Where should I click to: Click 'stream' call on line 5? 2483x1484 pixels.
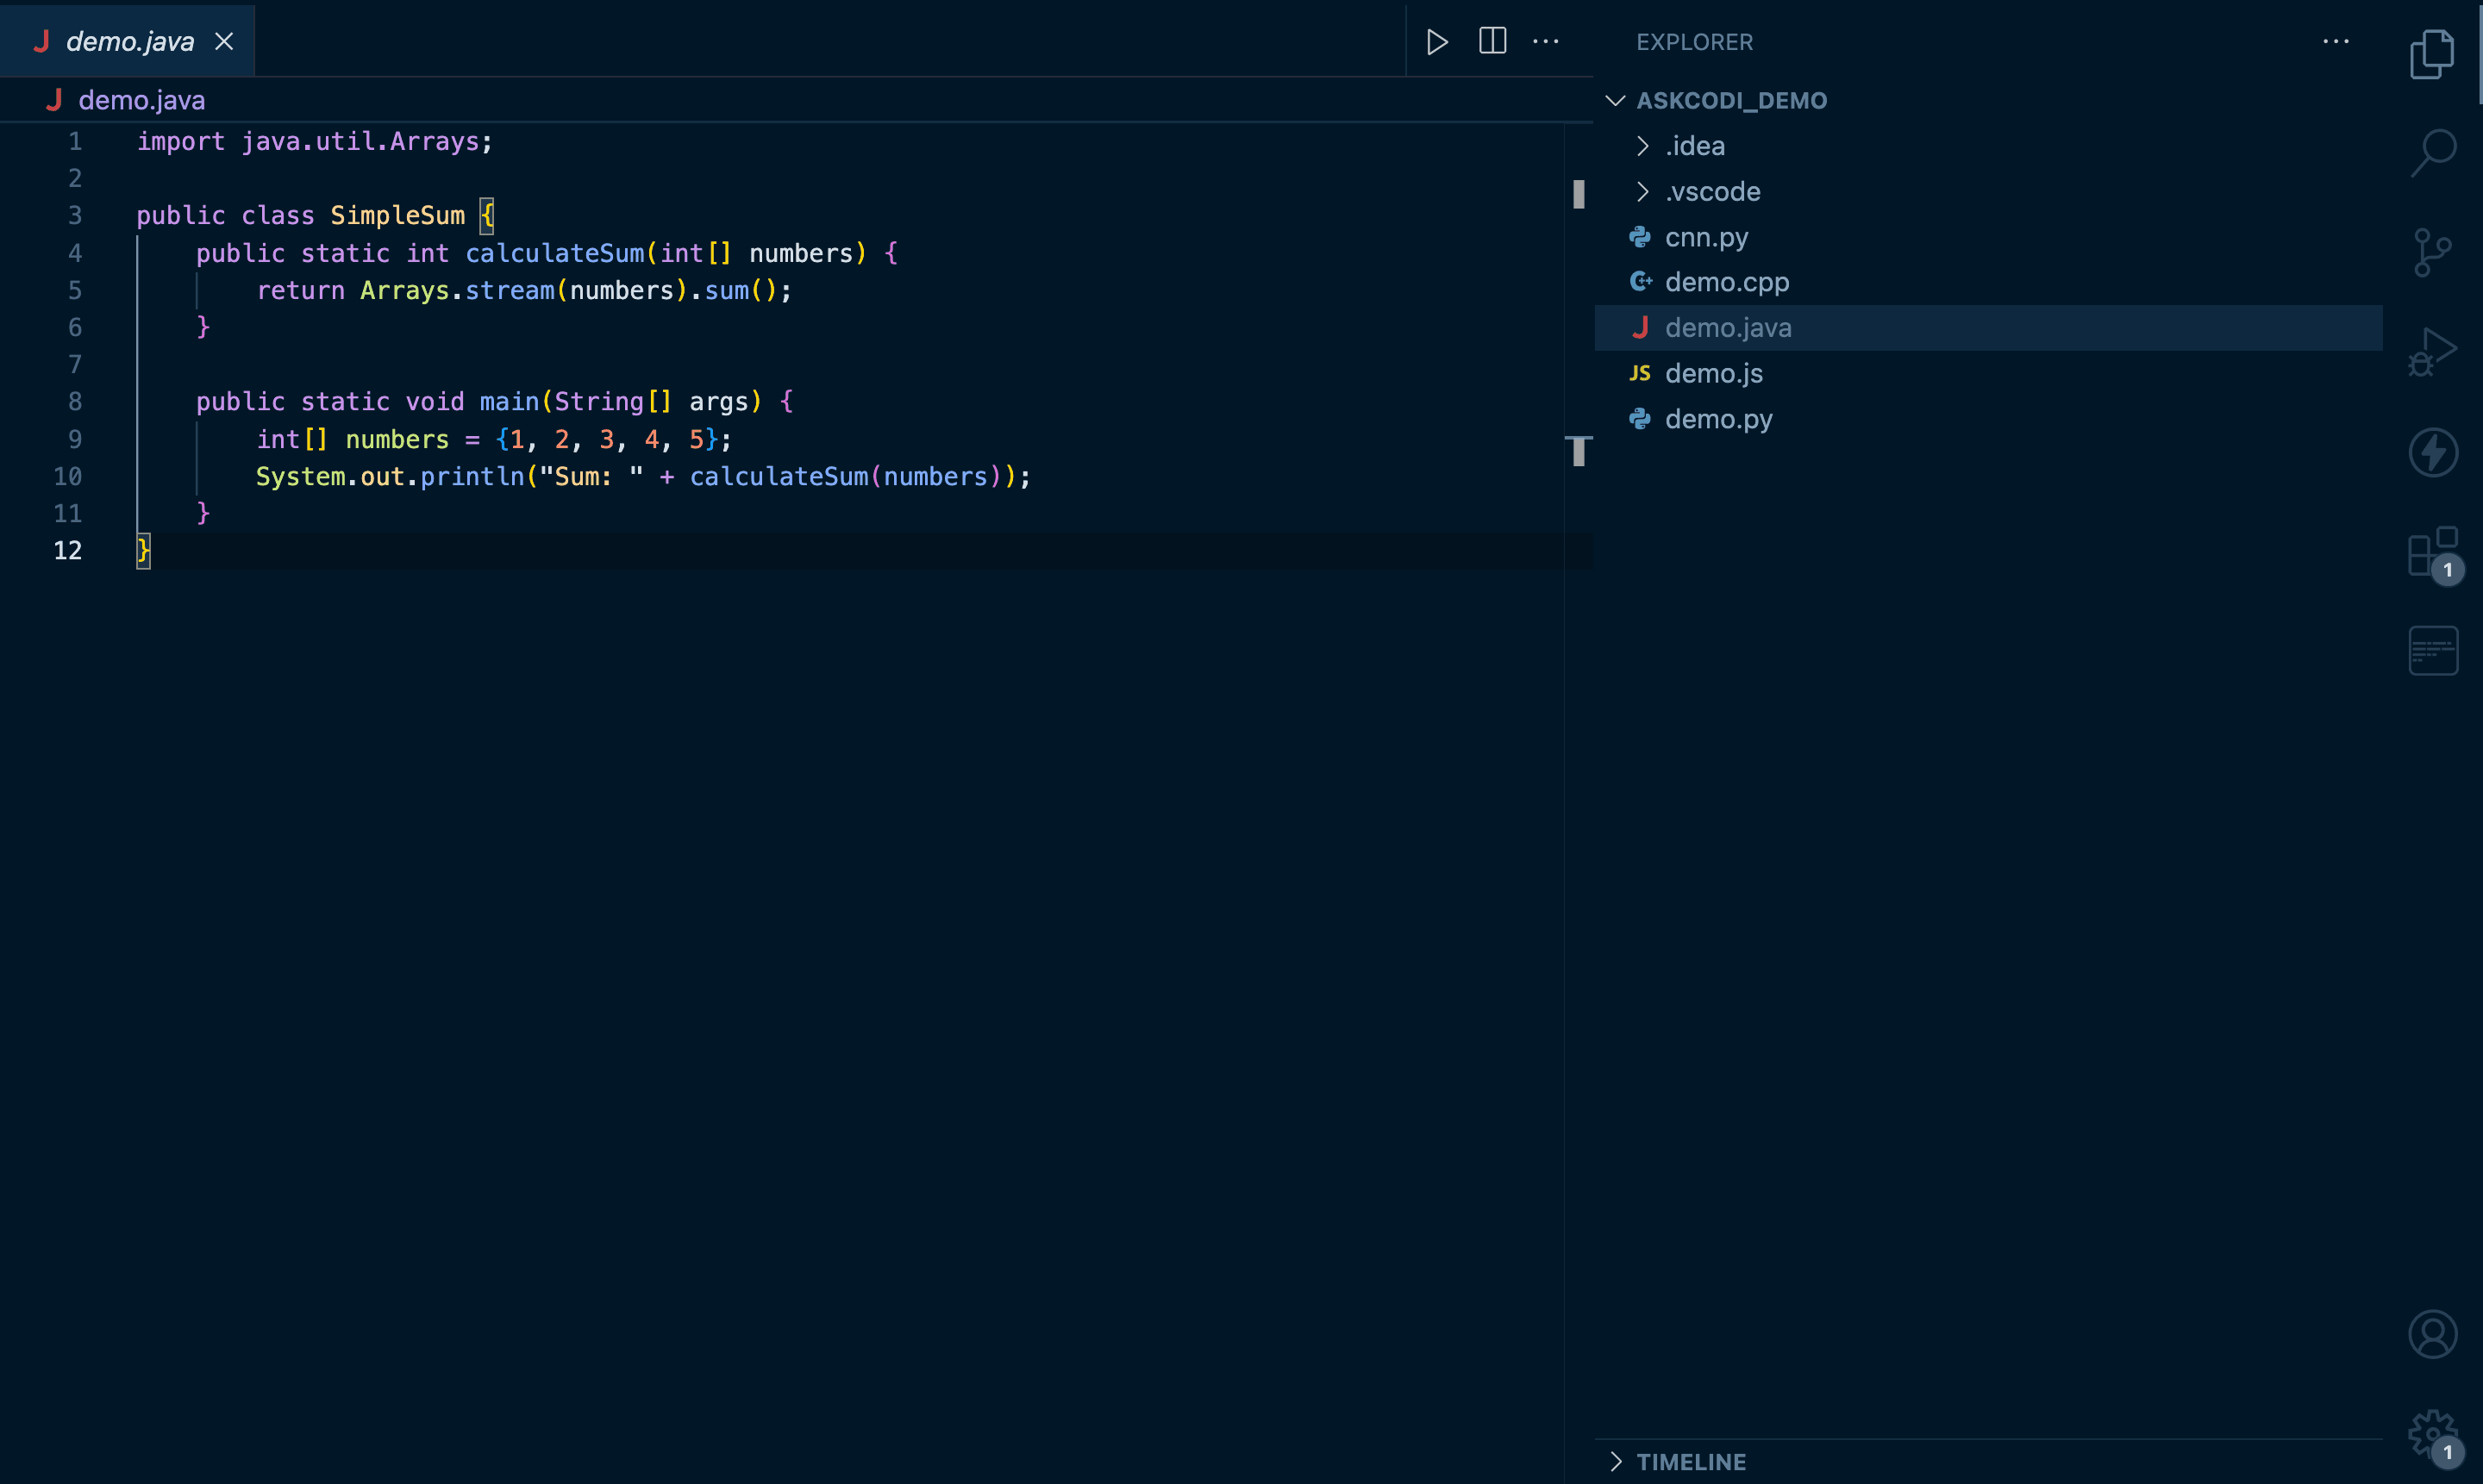tap(510, 290)
